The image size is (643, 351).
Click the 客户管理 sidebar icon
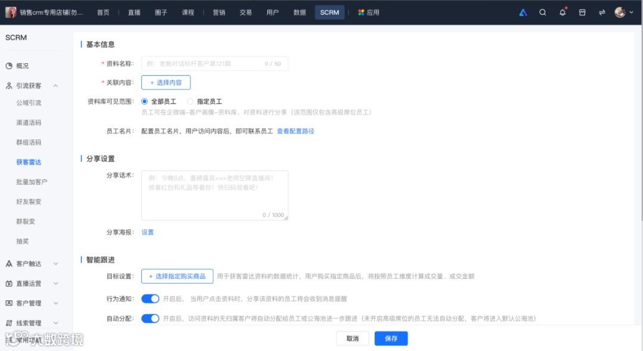(9, 303)
